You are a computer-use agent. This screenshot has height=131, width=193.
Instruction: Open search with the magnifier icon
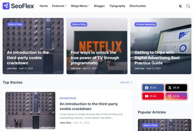tap(188, 6)
